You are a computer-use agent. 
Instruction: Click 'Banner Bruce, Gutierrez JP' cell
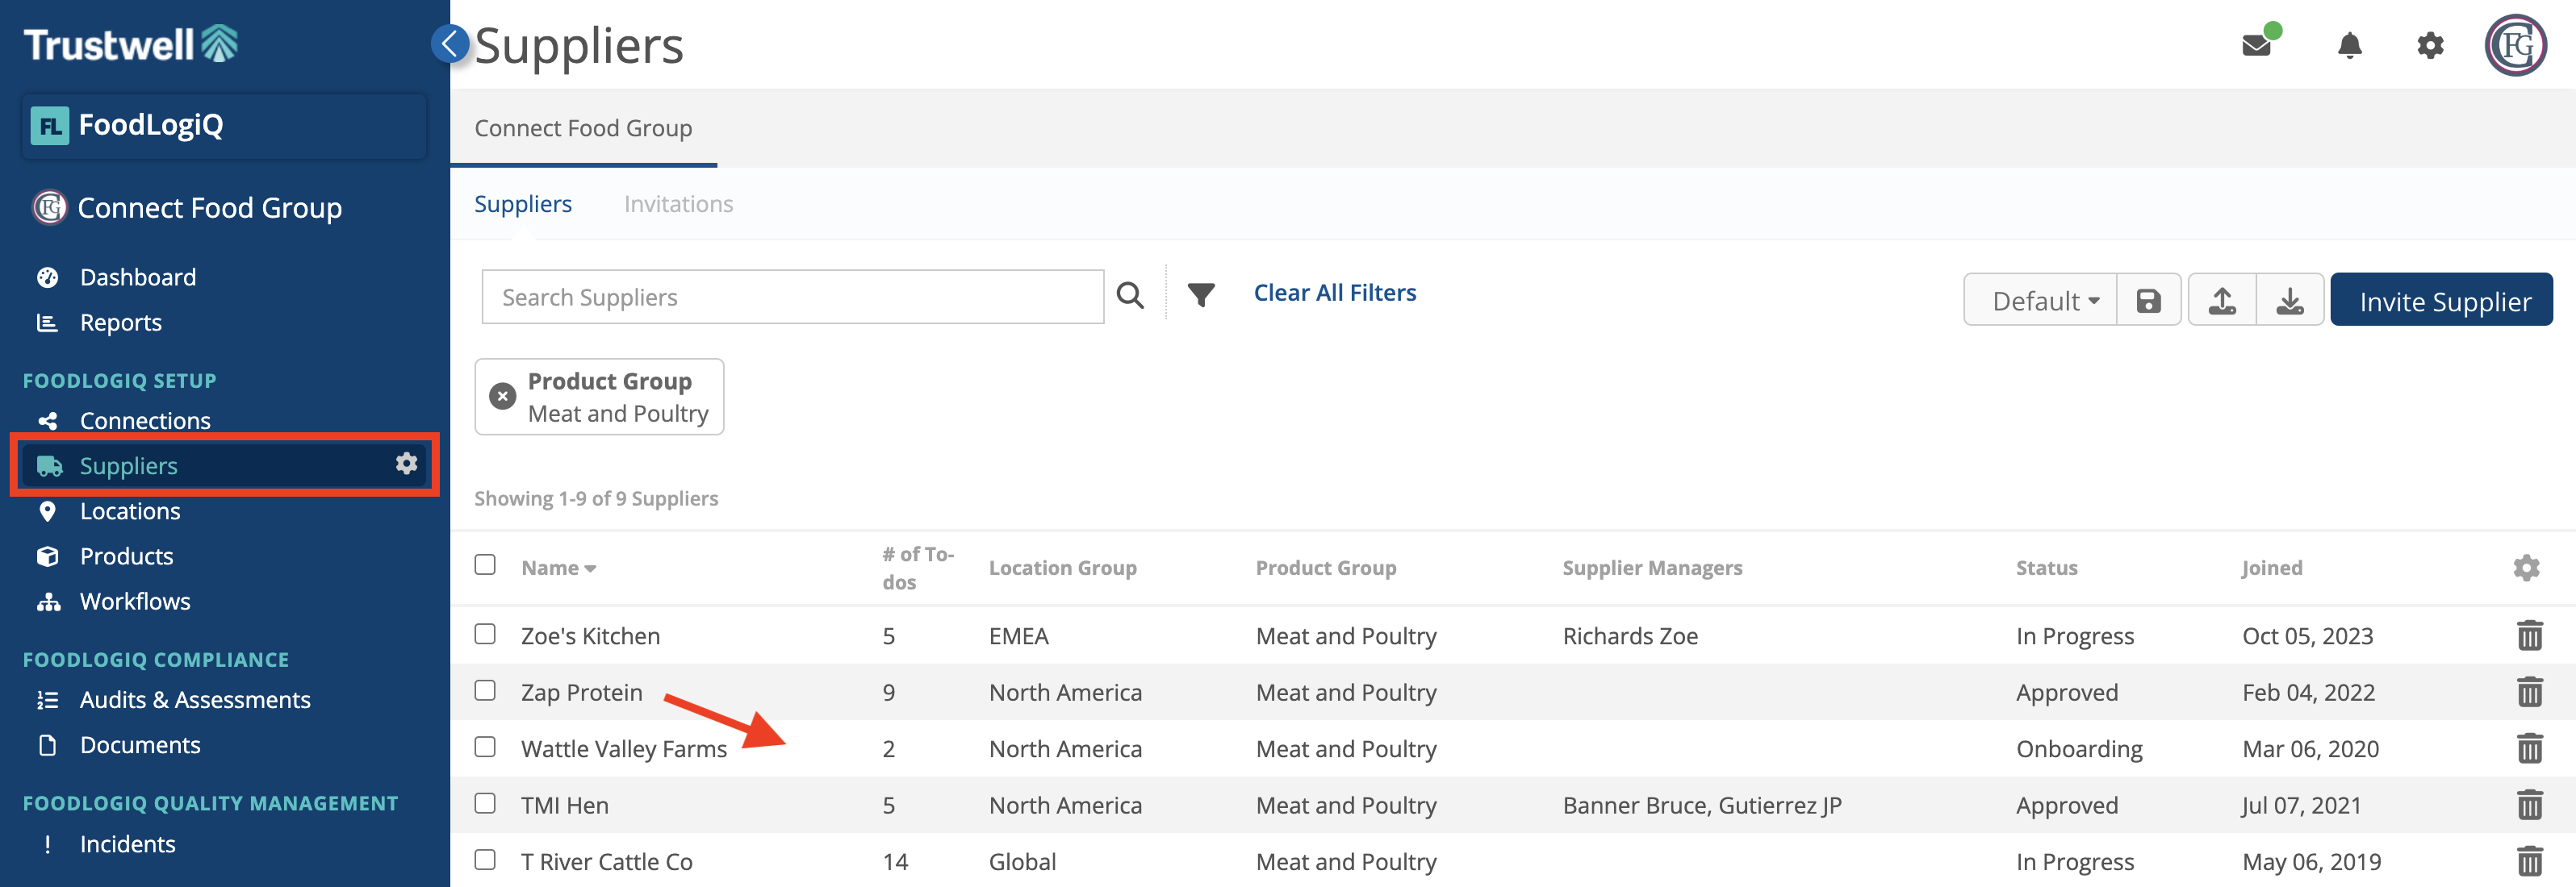[1702, 805]
